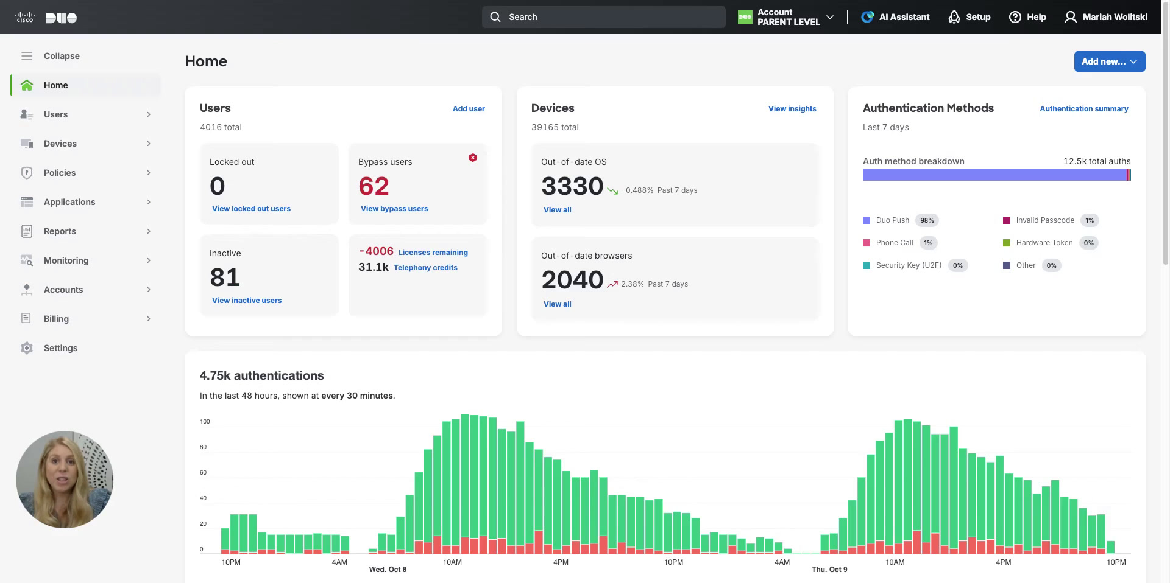Screen dimensions: 1170x583
Task: Click the Reports sidebar icon
Action: pos(27,231)
